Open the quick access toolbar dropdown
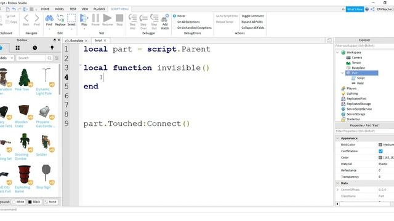The image size is (394, 221). tap(36, 10)
